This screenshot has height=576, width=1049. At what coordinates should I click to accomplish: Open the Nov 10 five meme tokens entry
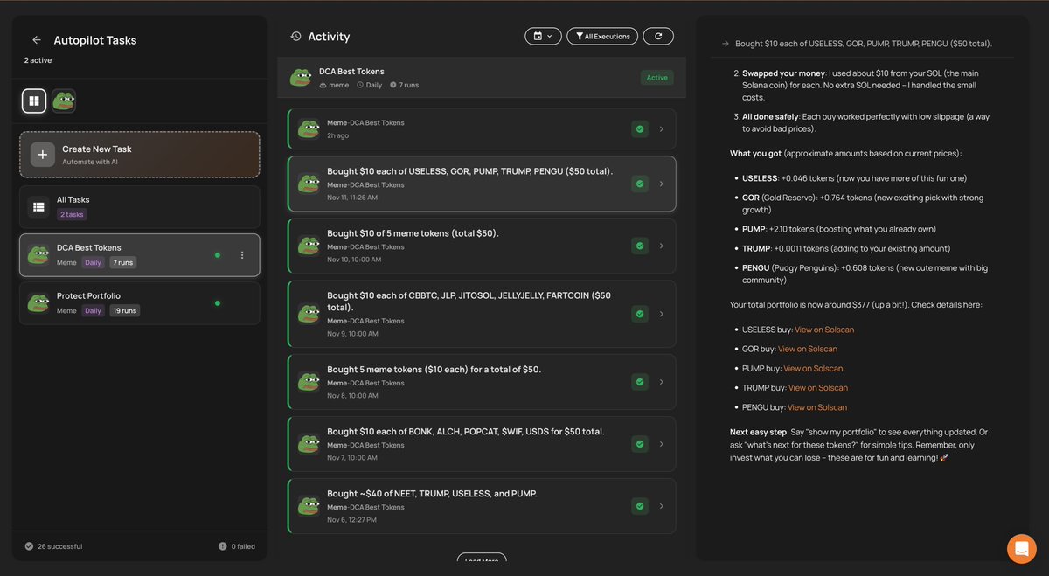point(482,246)
